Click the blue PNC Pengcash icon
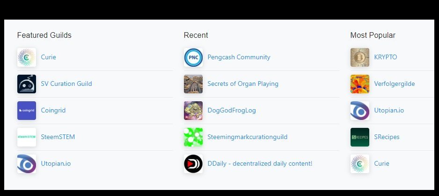The height and width of the screenshot is (196, 439). tap(193, 57)
